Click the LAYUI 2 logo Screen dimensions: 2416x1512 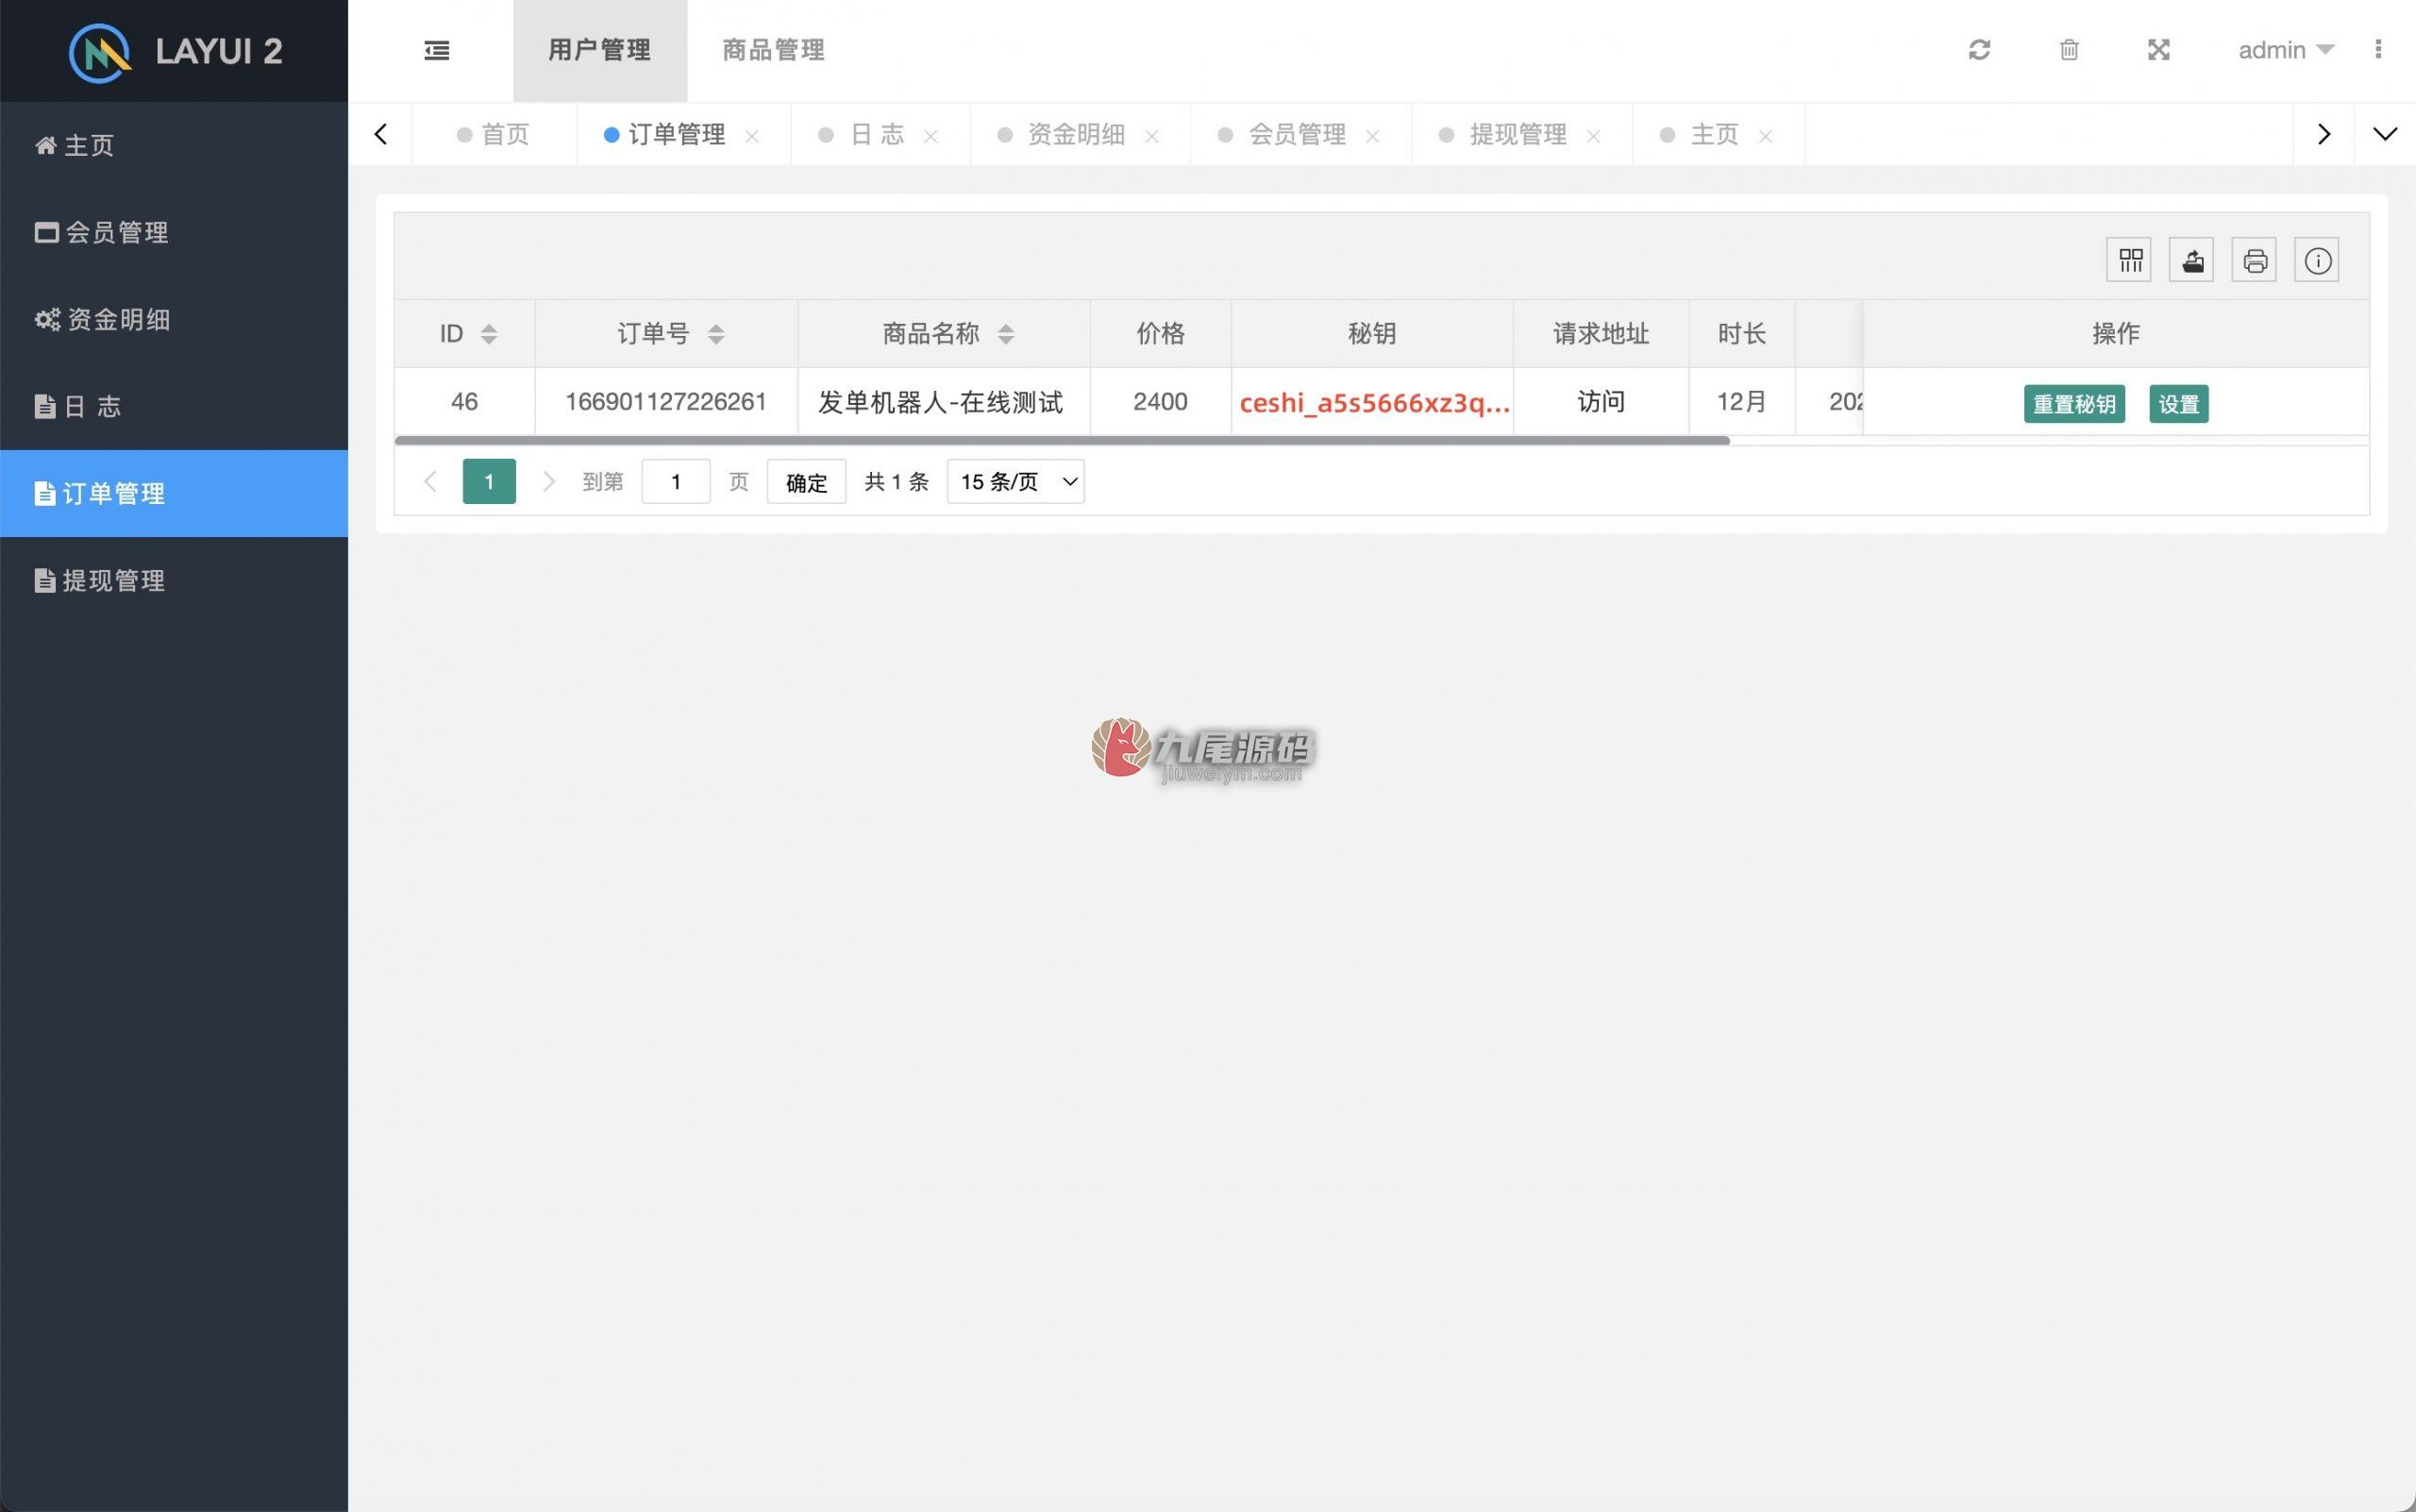175,51
